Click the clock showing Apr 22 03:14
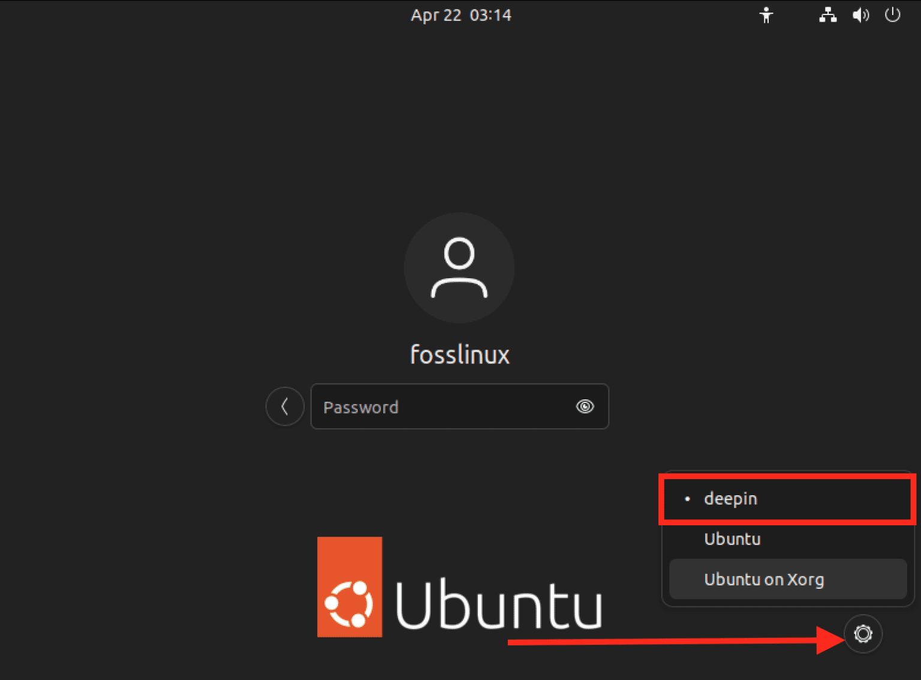The image size is (921, 680). pyautogui.click(x=460, y=15)
